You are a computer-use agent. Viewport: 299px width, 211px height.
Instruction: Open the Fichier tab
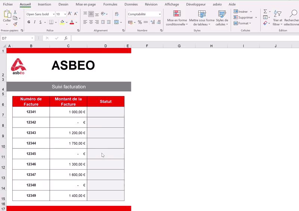[x=8, y=4]
